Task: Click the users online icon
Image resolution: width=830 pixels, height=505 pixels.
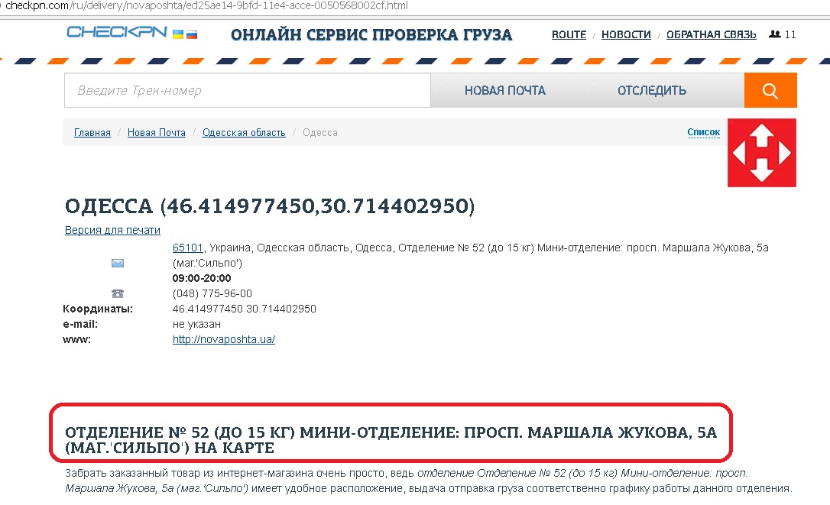Action: pyautogui.click(x=775, y=34)
